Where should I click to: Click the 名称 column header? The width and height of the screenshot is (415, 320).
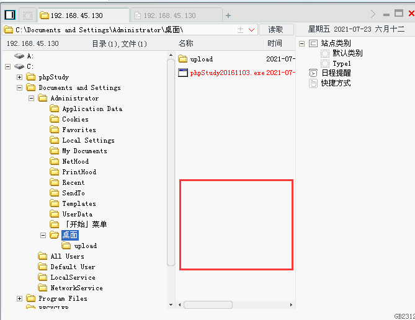click(186, 43)
